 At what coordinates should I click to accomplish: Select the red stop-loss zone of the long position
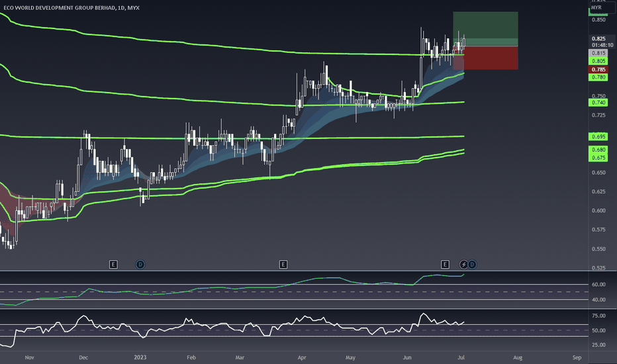tap(485, 58)
